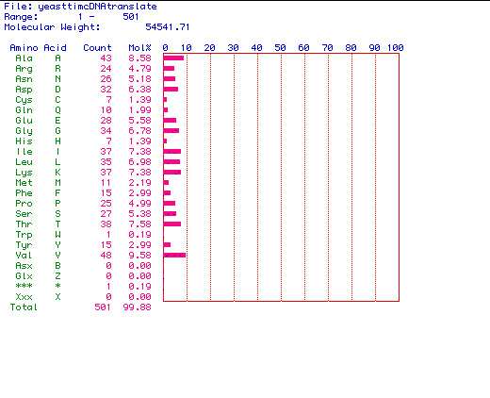
Task: Click the Val bar in the chart
Action: (x=174, y=256)
